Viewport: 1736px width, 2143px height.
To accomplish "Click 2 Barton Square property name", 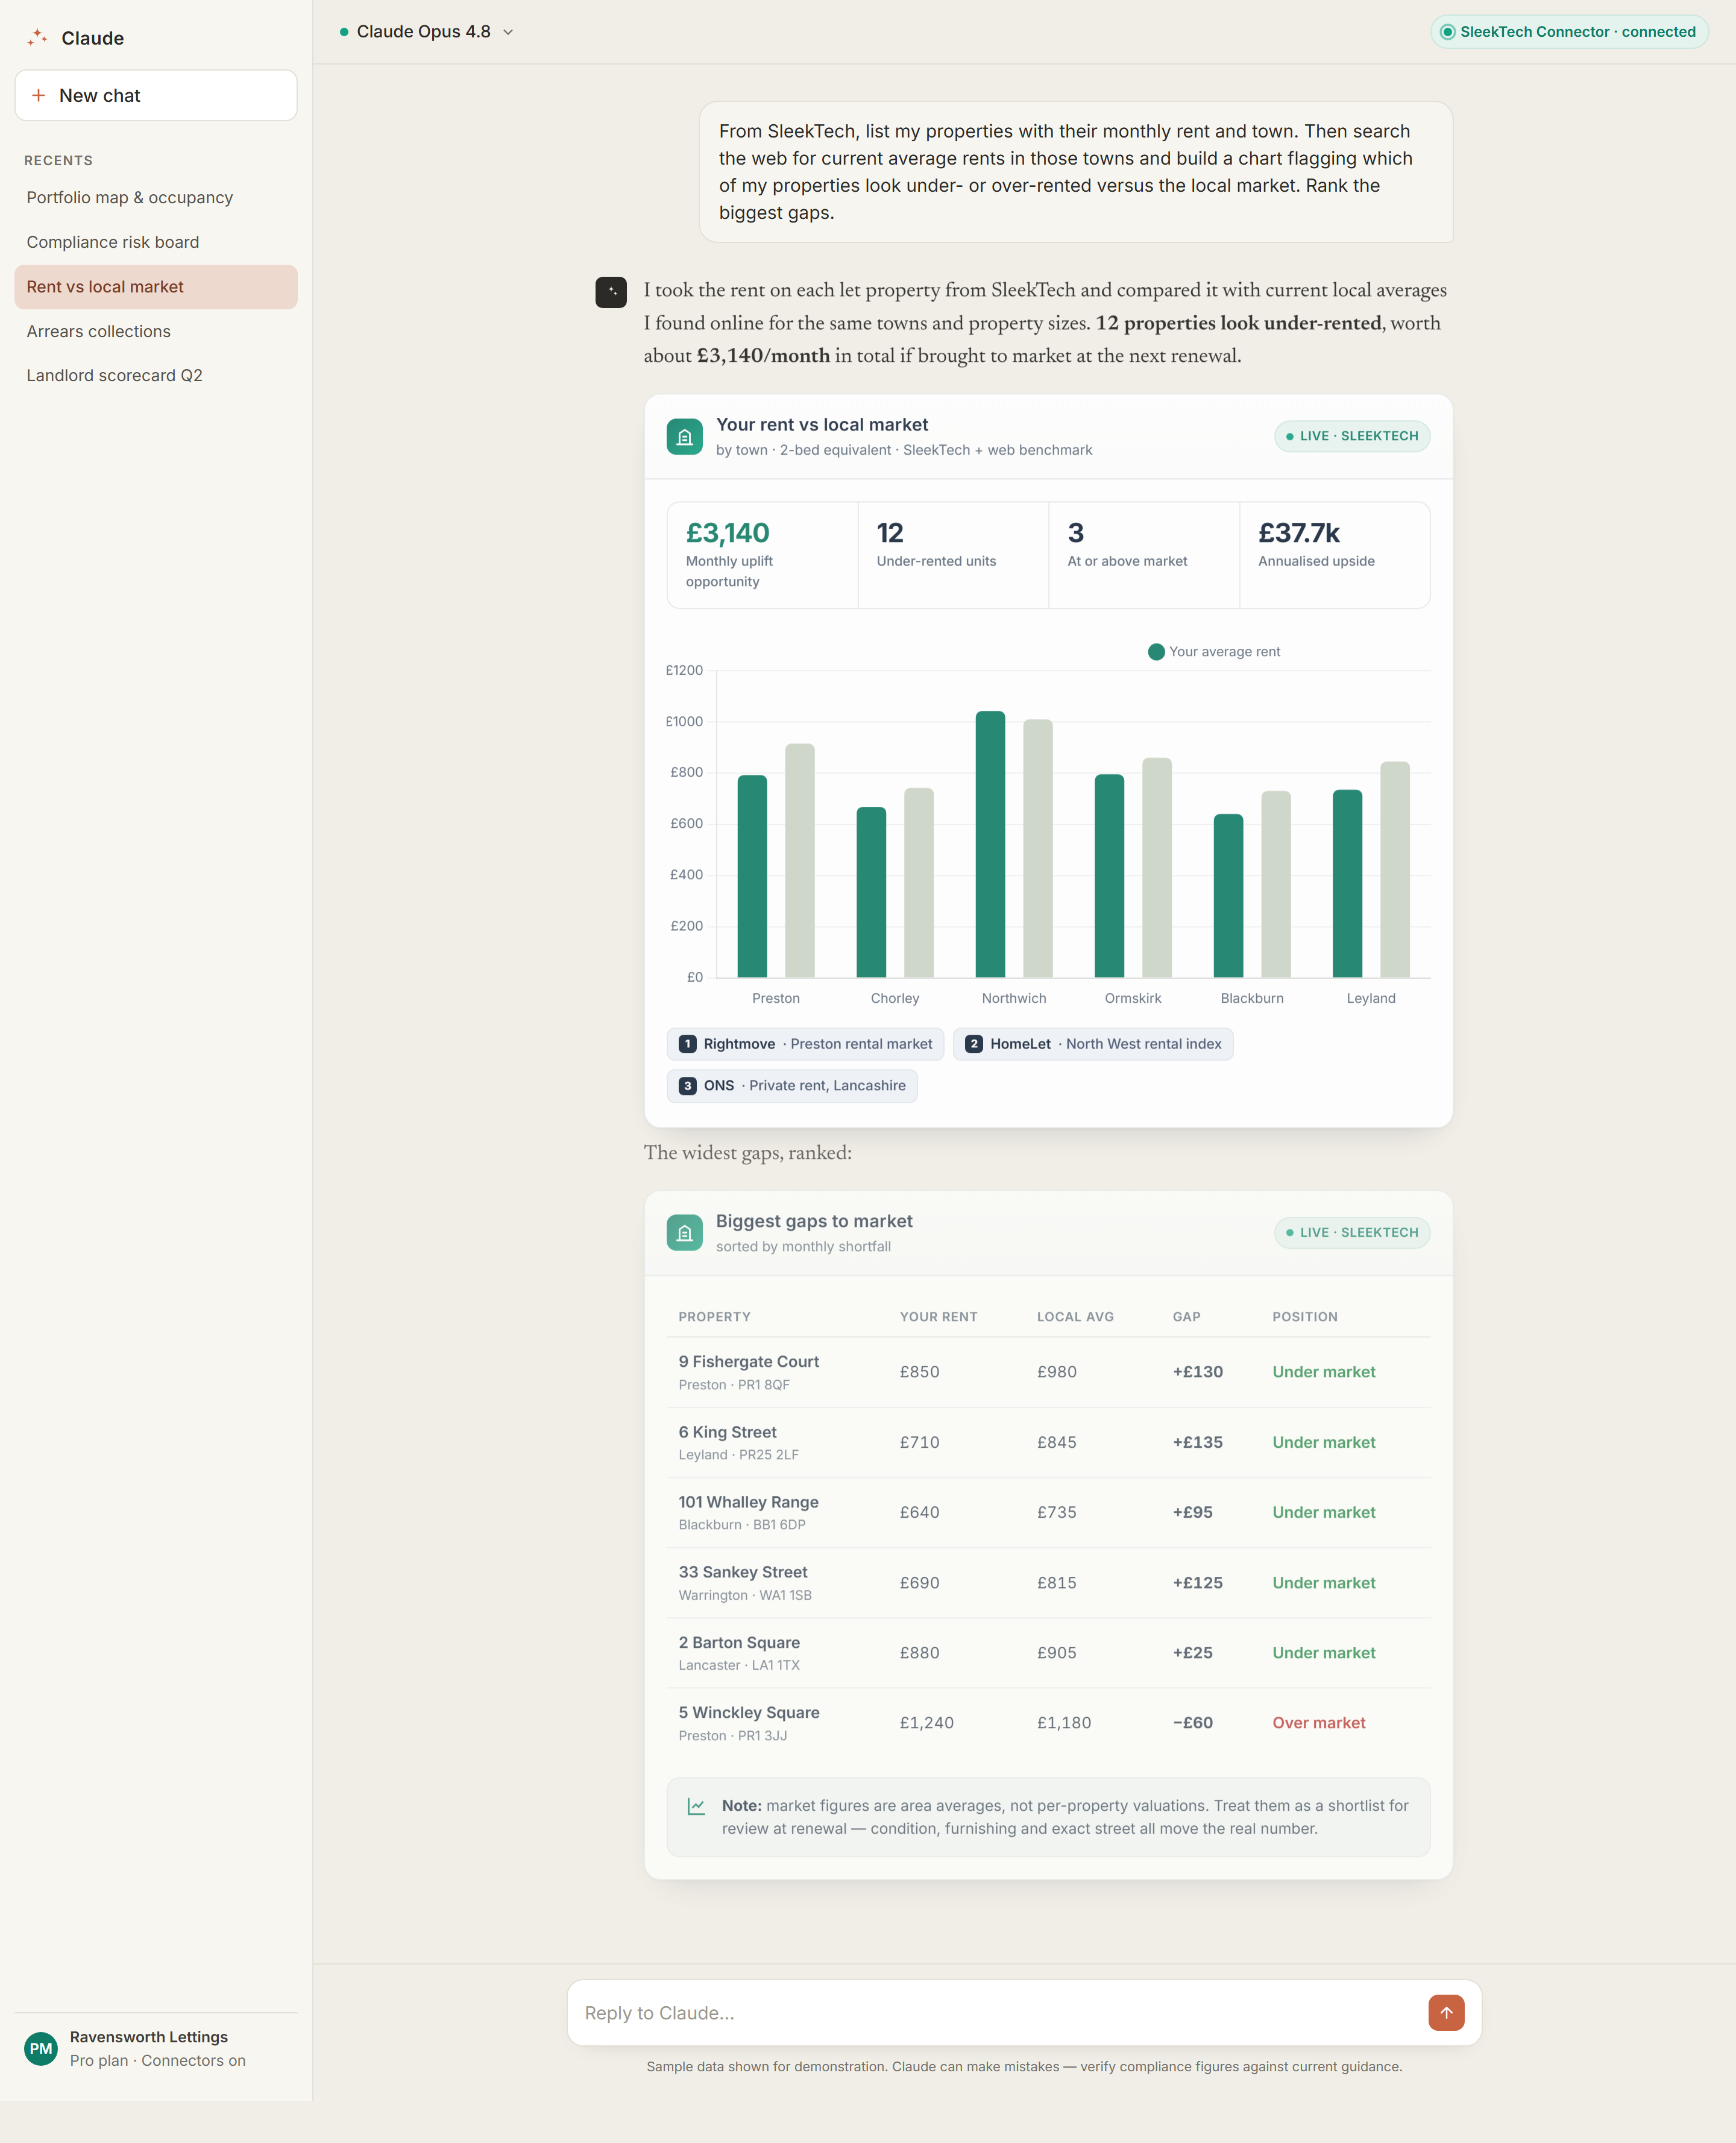I will point(739,1642).
